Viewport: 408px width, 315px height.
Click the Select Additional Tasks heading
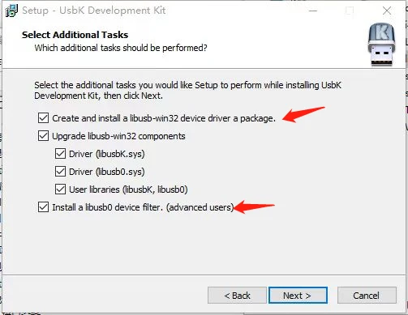click(x=75, y=35)
